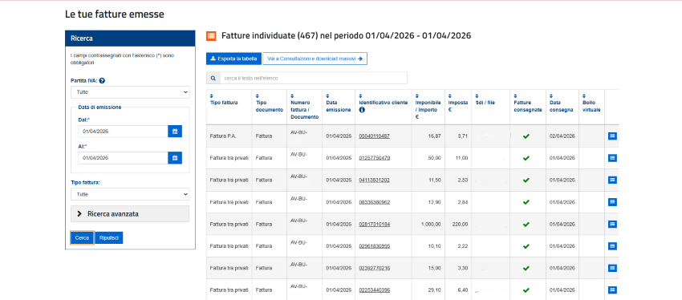The image size is (682, 300).
Task: Click the orange table list icon beside Fatture individuate
Action: [x=211, y=36]
